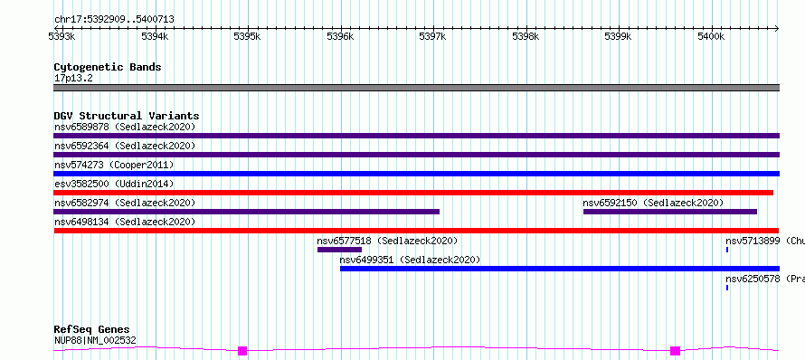The height and width of the screenshot is (360, 805).
Task: Open the short nsv6577518 purple bar
Action: (x=339, y=250)
